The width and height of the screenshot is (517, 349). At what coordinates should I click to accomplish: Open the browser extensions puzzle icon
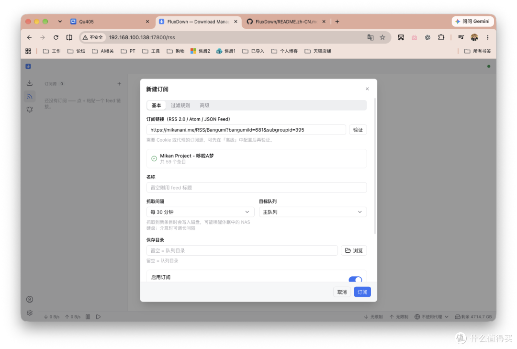click(441, 37)
